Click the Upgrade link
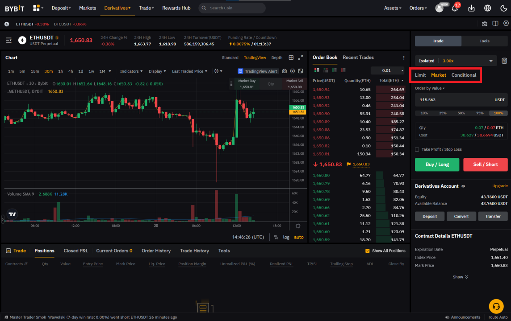511x321 pixels. [x=499, y=186]
